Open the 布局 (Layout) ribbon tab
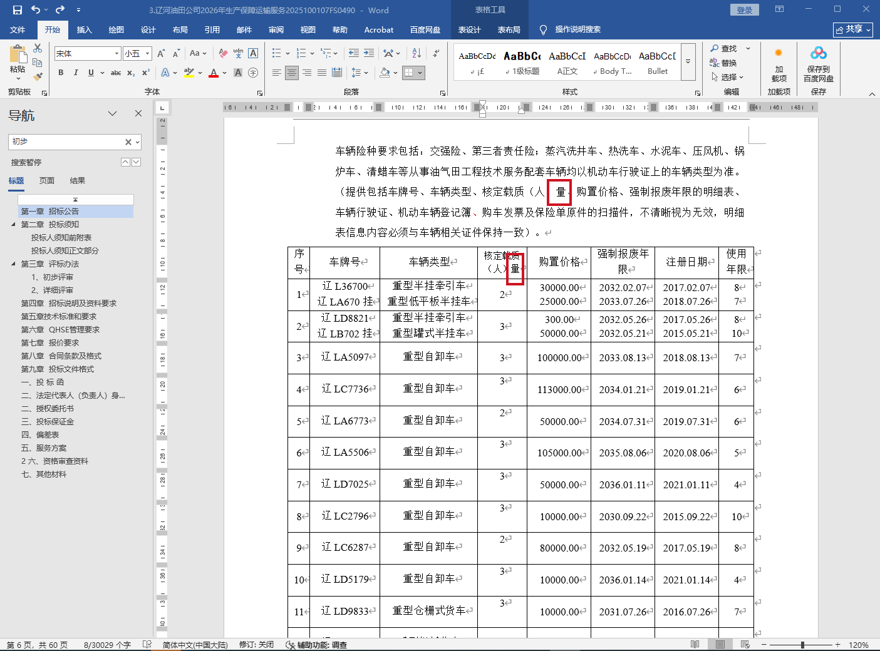 180,29
